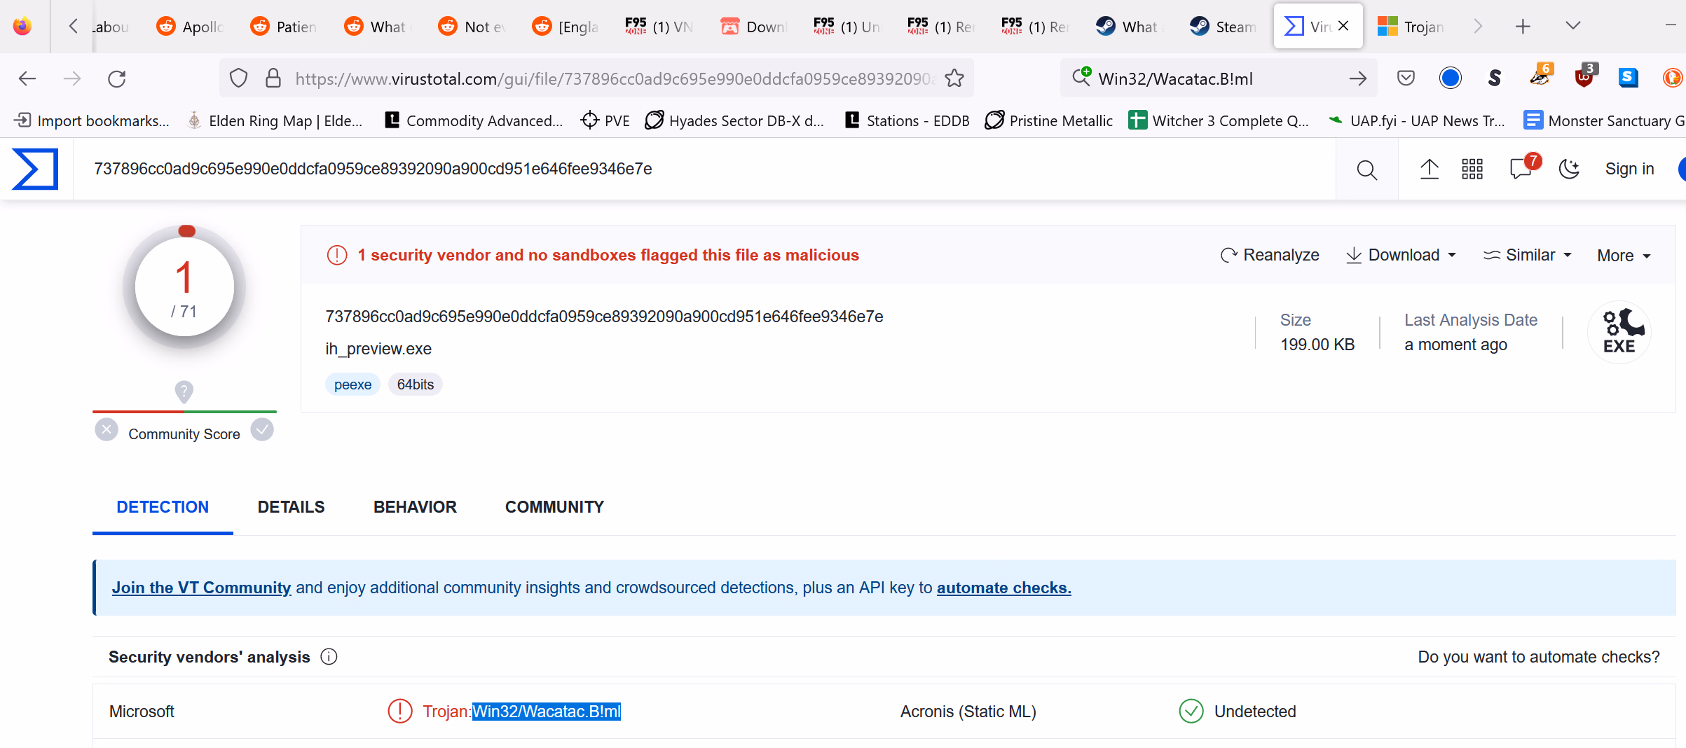Click the Firefox View icon in the tab bar
The image size is (1686, 748).
(22, 27)
